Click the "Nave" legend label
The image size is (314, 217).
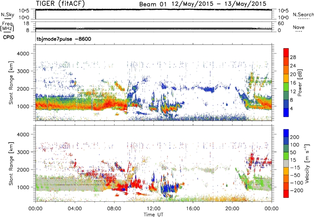pyautogui.click(x=298, y=27)
